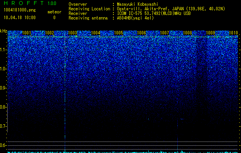Image resolution: width=241 pixels, height=153 pixels.
Task: Click the 'meteor' count label
Action: (54, 12)
